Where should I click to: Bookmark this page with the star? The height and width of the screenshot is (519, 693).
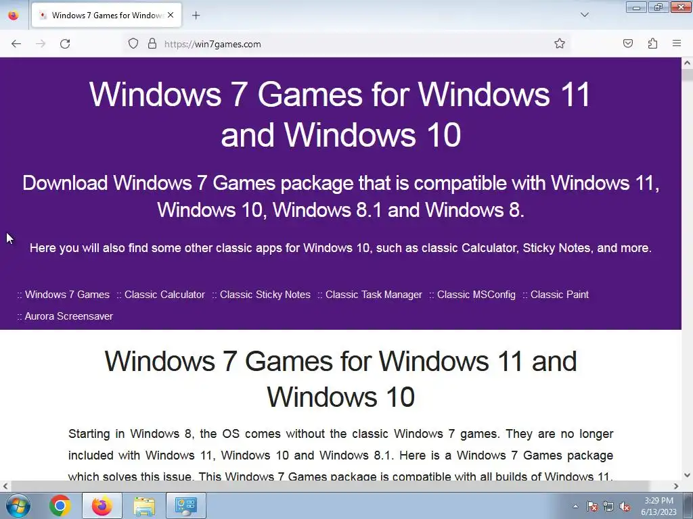coord(560,44)
